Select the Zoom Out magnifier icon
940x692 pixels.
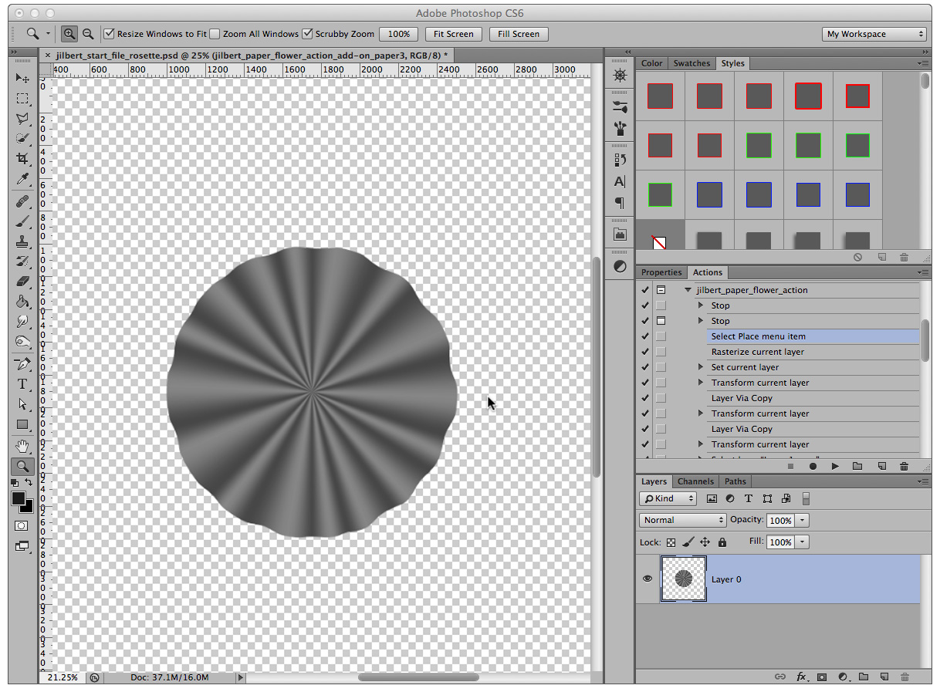[88, 34]
